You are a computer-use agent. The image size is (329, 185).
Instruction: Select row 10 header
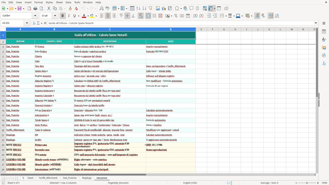click(x=3, y=81)
